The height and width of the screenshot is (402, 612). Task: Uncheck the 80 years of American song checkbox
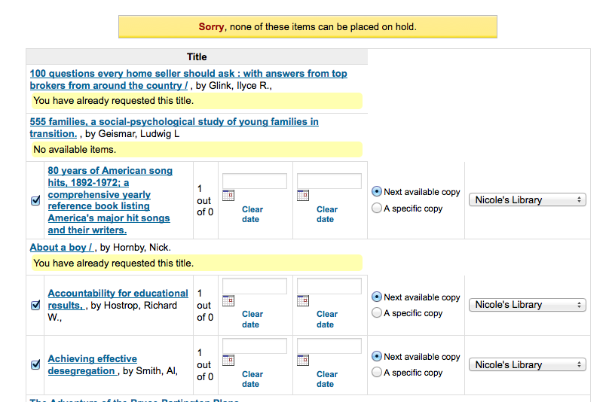pyautogui.click(x=35, y=201)
